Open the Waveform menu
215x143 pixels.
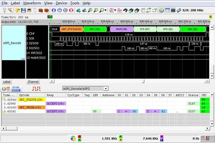(x=32, y=3)
